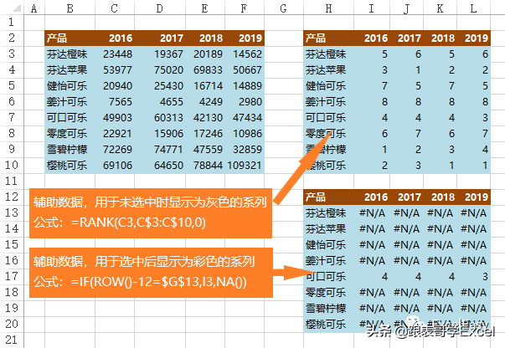Click cell with value 7565

[x=115, y=101]
